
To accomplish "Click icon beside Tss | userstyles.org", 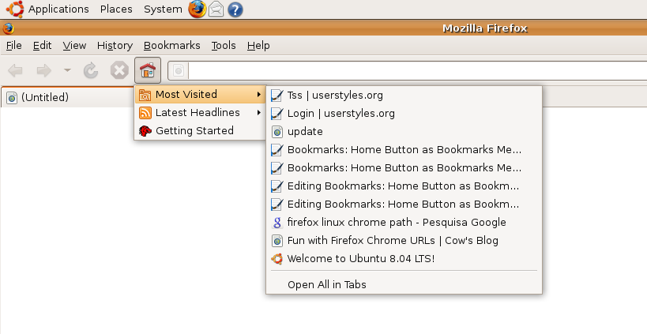I will pyautogui.click(x=276, y=96).
